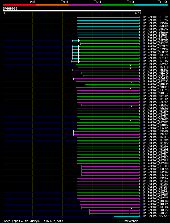Click the UniRef100_B7FSU4 label
Viewport: 170px width, 223px height.
pyautogui.click(x=156, y=207)
